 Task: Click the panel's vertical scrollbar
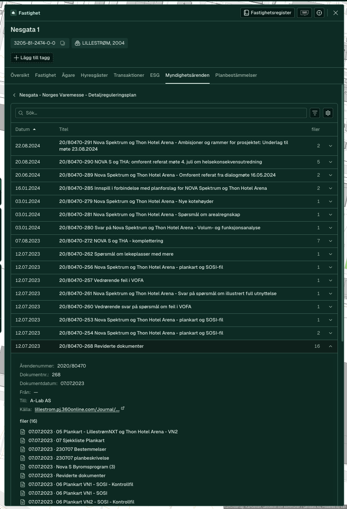pyautogui.click(x=342, y=213)
